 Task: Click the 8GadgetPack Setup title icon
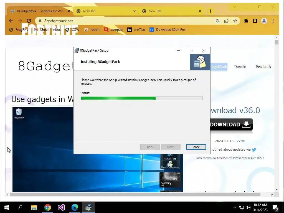click(x=77, y=50)
